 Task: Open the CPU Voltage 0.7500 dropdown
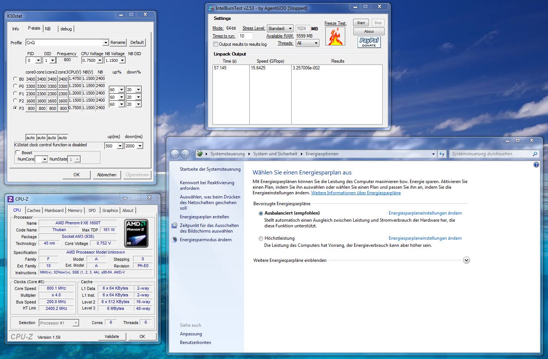pyautogui.click(x=100, y=60)
